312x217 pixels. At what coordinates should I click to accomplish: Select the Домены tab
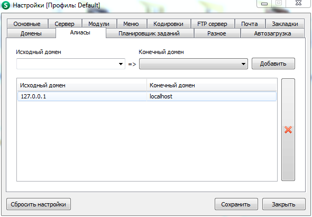(x=31, y=33)
